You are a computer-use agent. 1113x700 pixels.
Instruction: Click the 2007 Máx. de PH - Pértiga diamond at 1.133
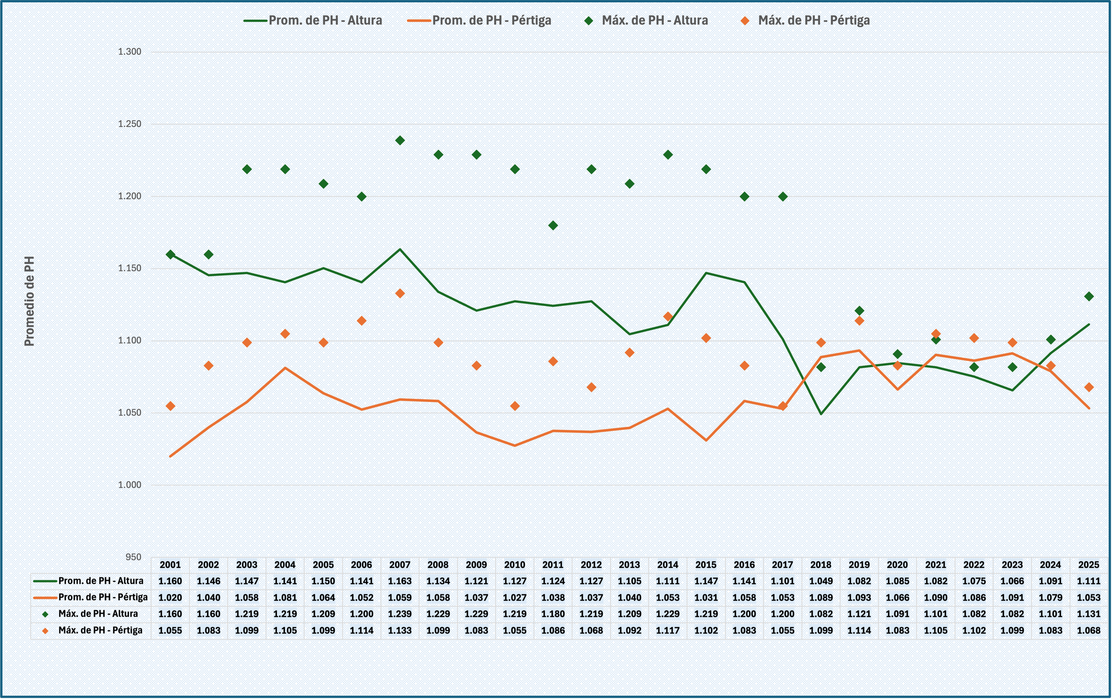coord(400,293)
